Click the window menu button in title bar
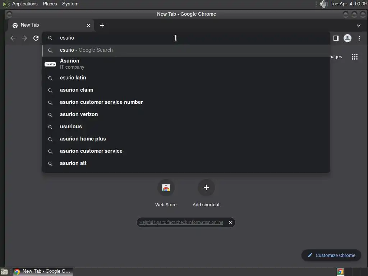Screen dimensions: 368x276 click(x=9, y=14)
